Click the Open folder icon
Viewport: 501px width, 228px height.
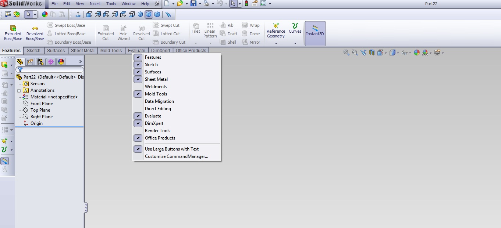[x=180, y=4]
